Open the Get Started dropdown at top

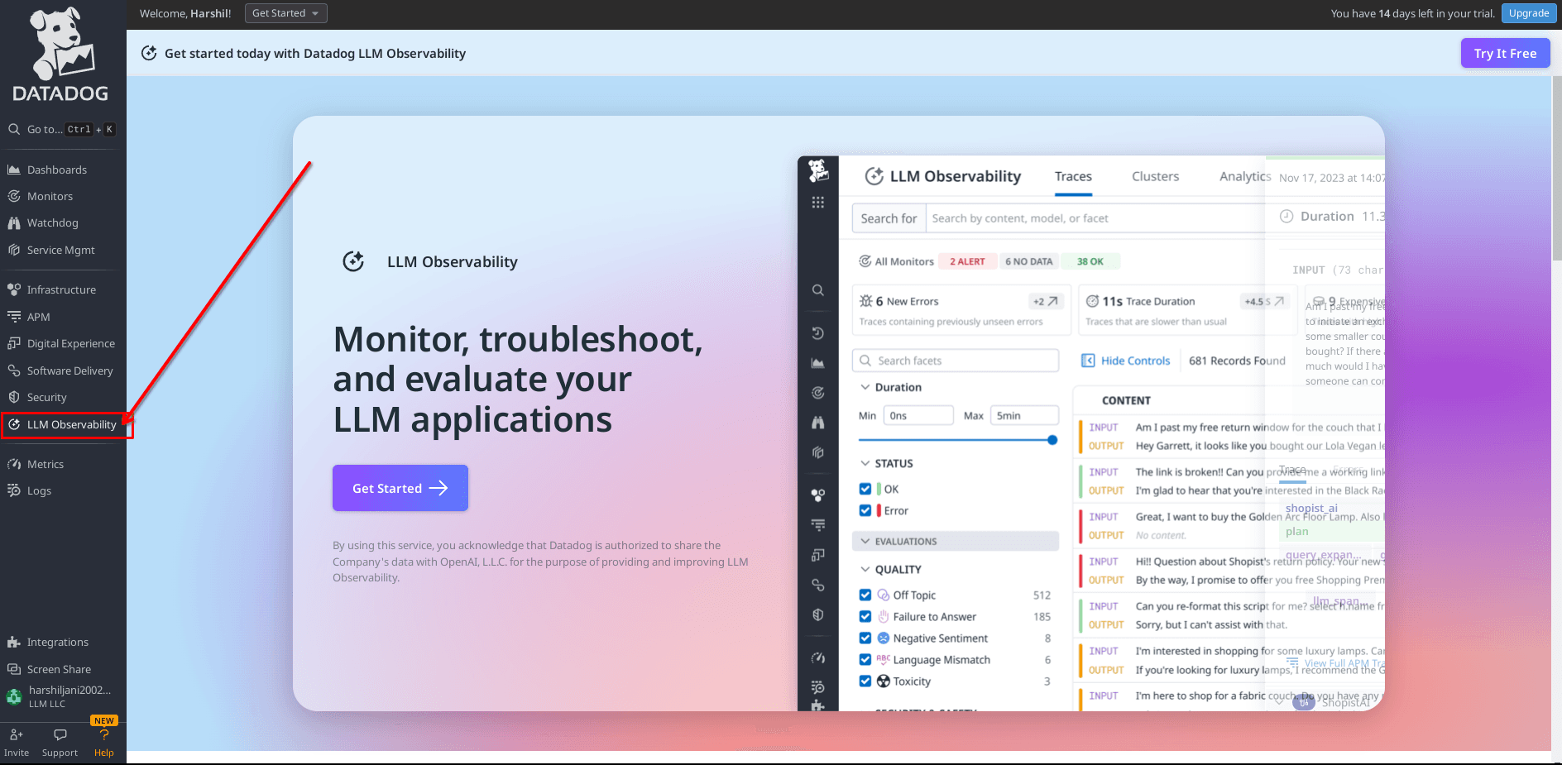(285, 12)
